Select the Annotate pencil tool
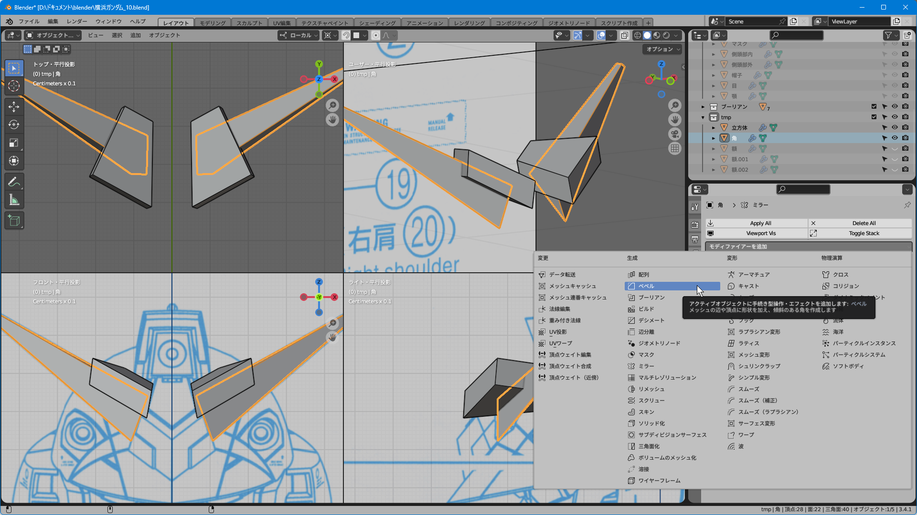This screenshot has height=515, width=917. click(14, 182)
